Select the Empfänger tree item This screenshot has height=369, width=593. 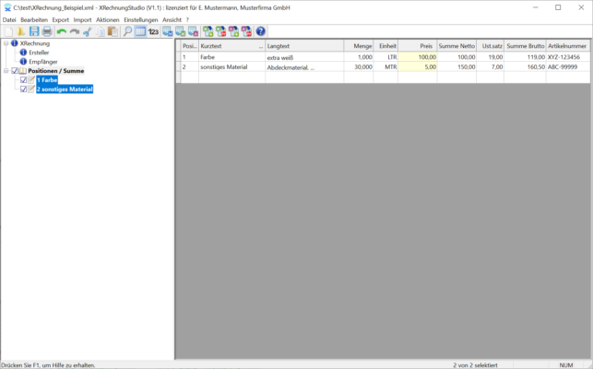(x=43, y=62)
